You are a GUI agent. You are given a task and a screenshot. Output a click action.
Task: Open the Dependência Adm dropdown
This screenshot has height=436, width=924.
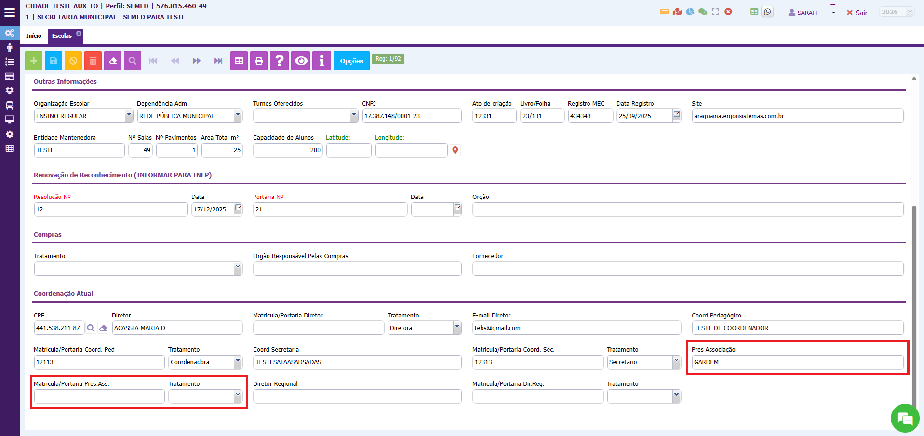[238, 116]
